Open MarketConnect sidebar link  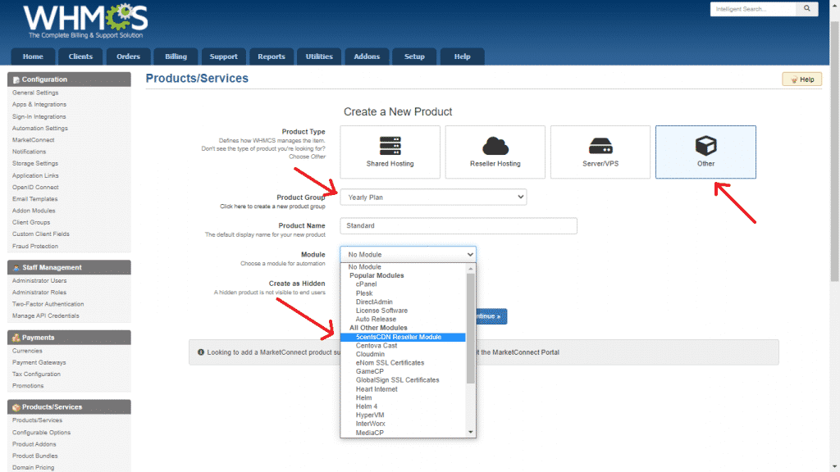point(33,140)
